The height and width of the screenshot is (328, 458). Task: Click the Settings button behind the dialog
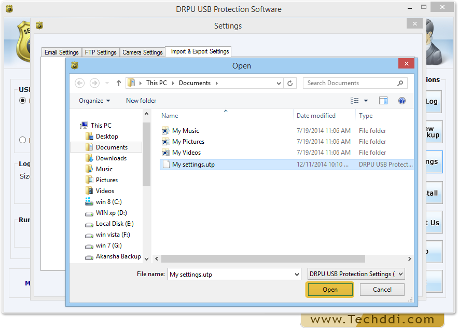[434, 161]
